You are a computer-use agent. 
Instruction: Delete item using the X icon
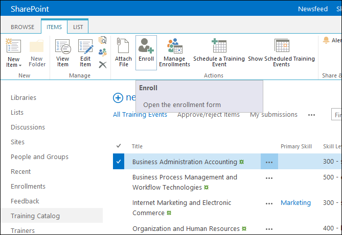click(103, 64)
